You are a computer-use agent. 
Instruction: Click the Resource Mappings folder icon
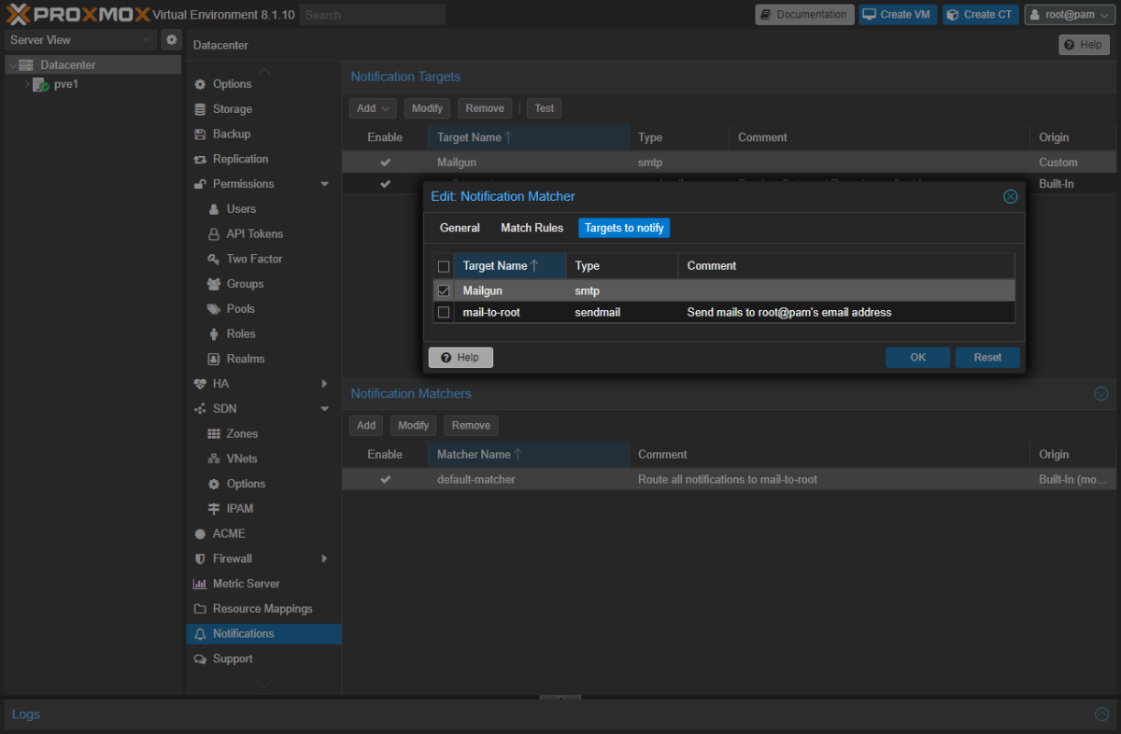pyautogui.click(x=200, y=609)
